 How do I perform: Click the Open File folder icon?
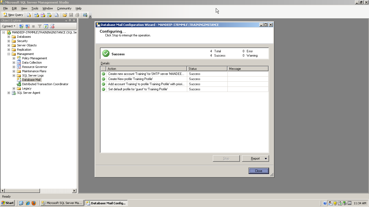point(65,15)
